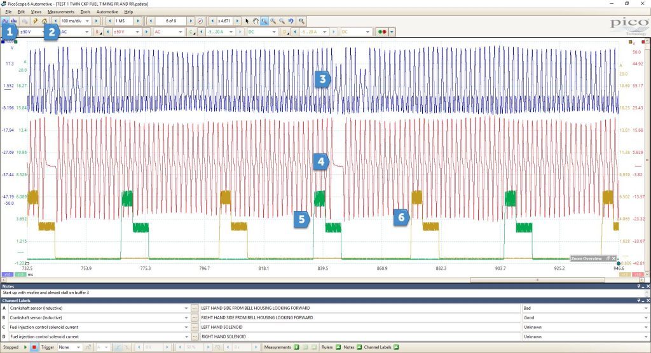Switch to spectrum mode icon
The image size is (651, 353).
(14, 21)
